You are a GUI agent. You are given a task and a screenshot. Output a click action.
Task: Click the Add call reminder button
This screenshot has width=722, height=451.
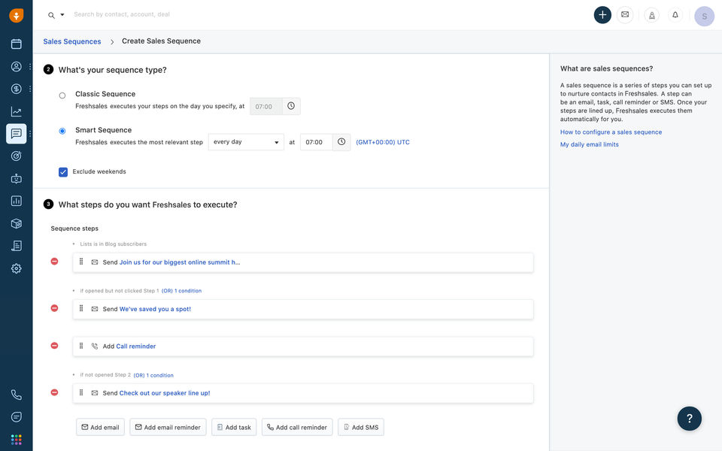(297, 427)
